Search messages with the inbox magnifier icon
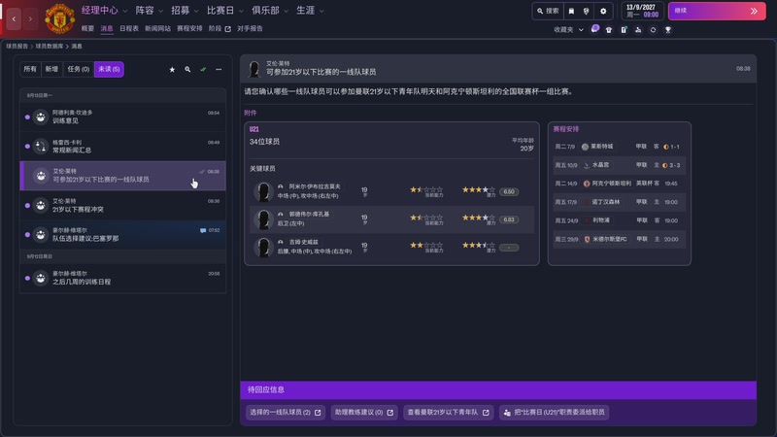Image resolution: width=777 pixels, height=437 pixels. point(187,69)
